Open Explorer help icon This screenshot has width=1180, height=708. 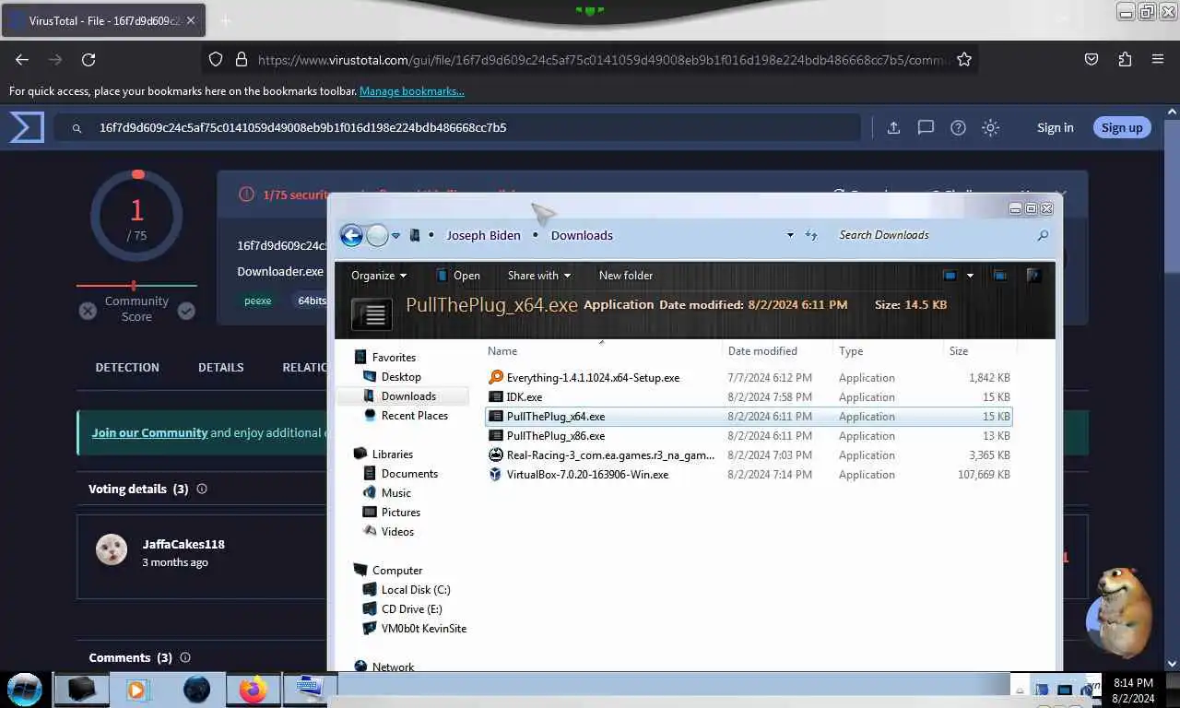pyautogui.click(x=1033, y=275)
